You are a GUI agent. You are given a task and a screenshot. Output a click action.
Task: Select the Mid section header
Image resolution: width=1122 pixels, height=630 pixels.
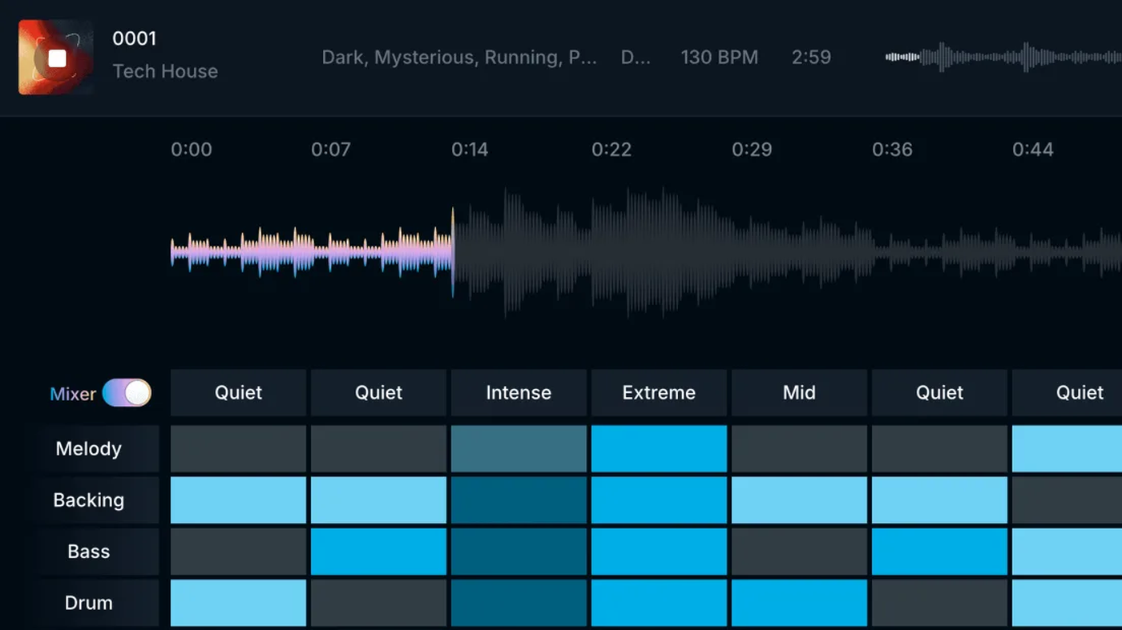click(x=799, y=392)
